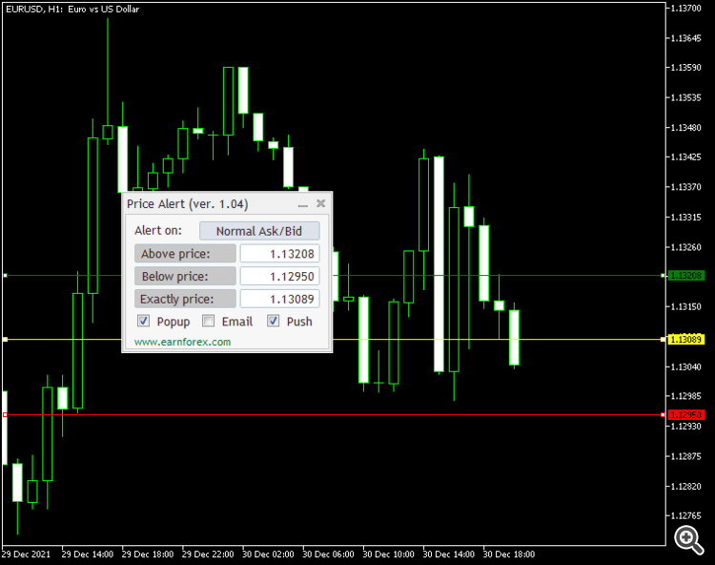This screenshot has height=565, width=715.
Task: Click the Normal Ask/Bid alert mode button
Action: pos(259,231)
